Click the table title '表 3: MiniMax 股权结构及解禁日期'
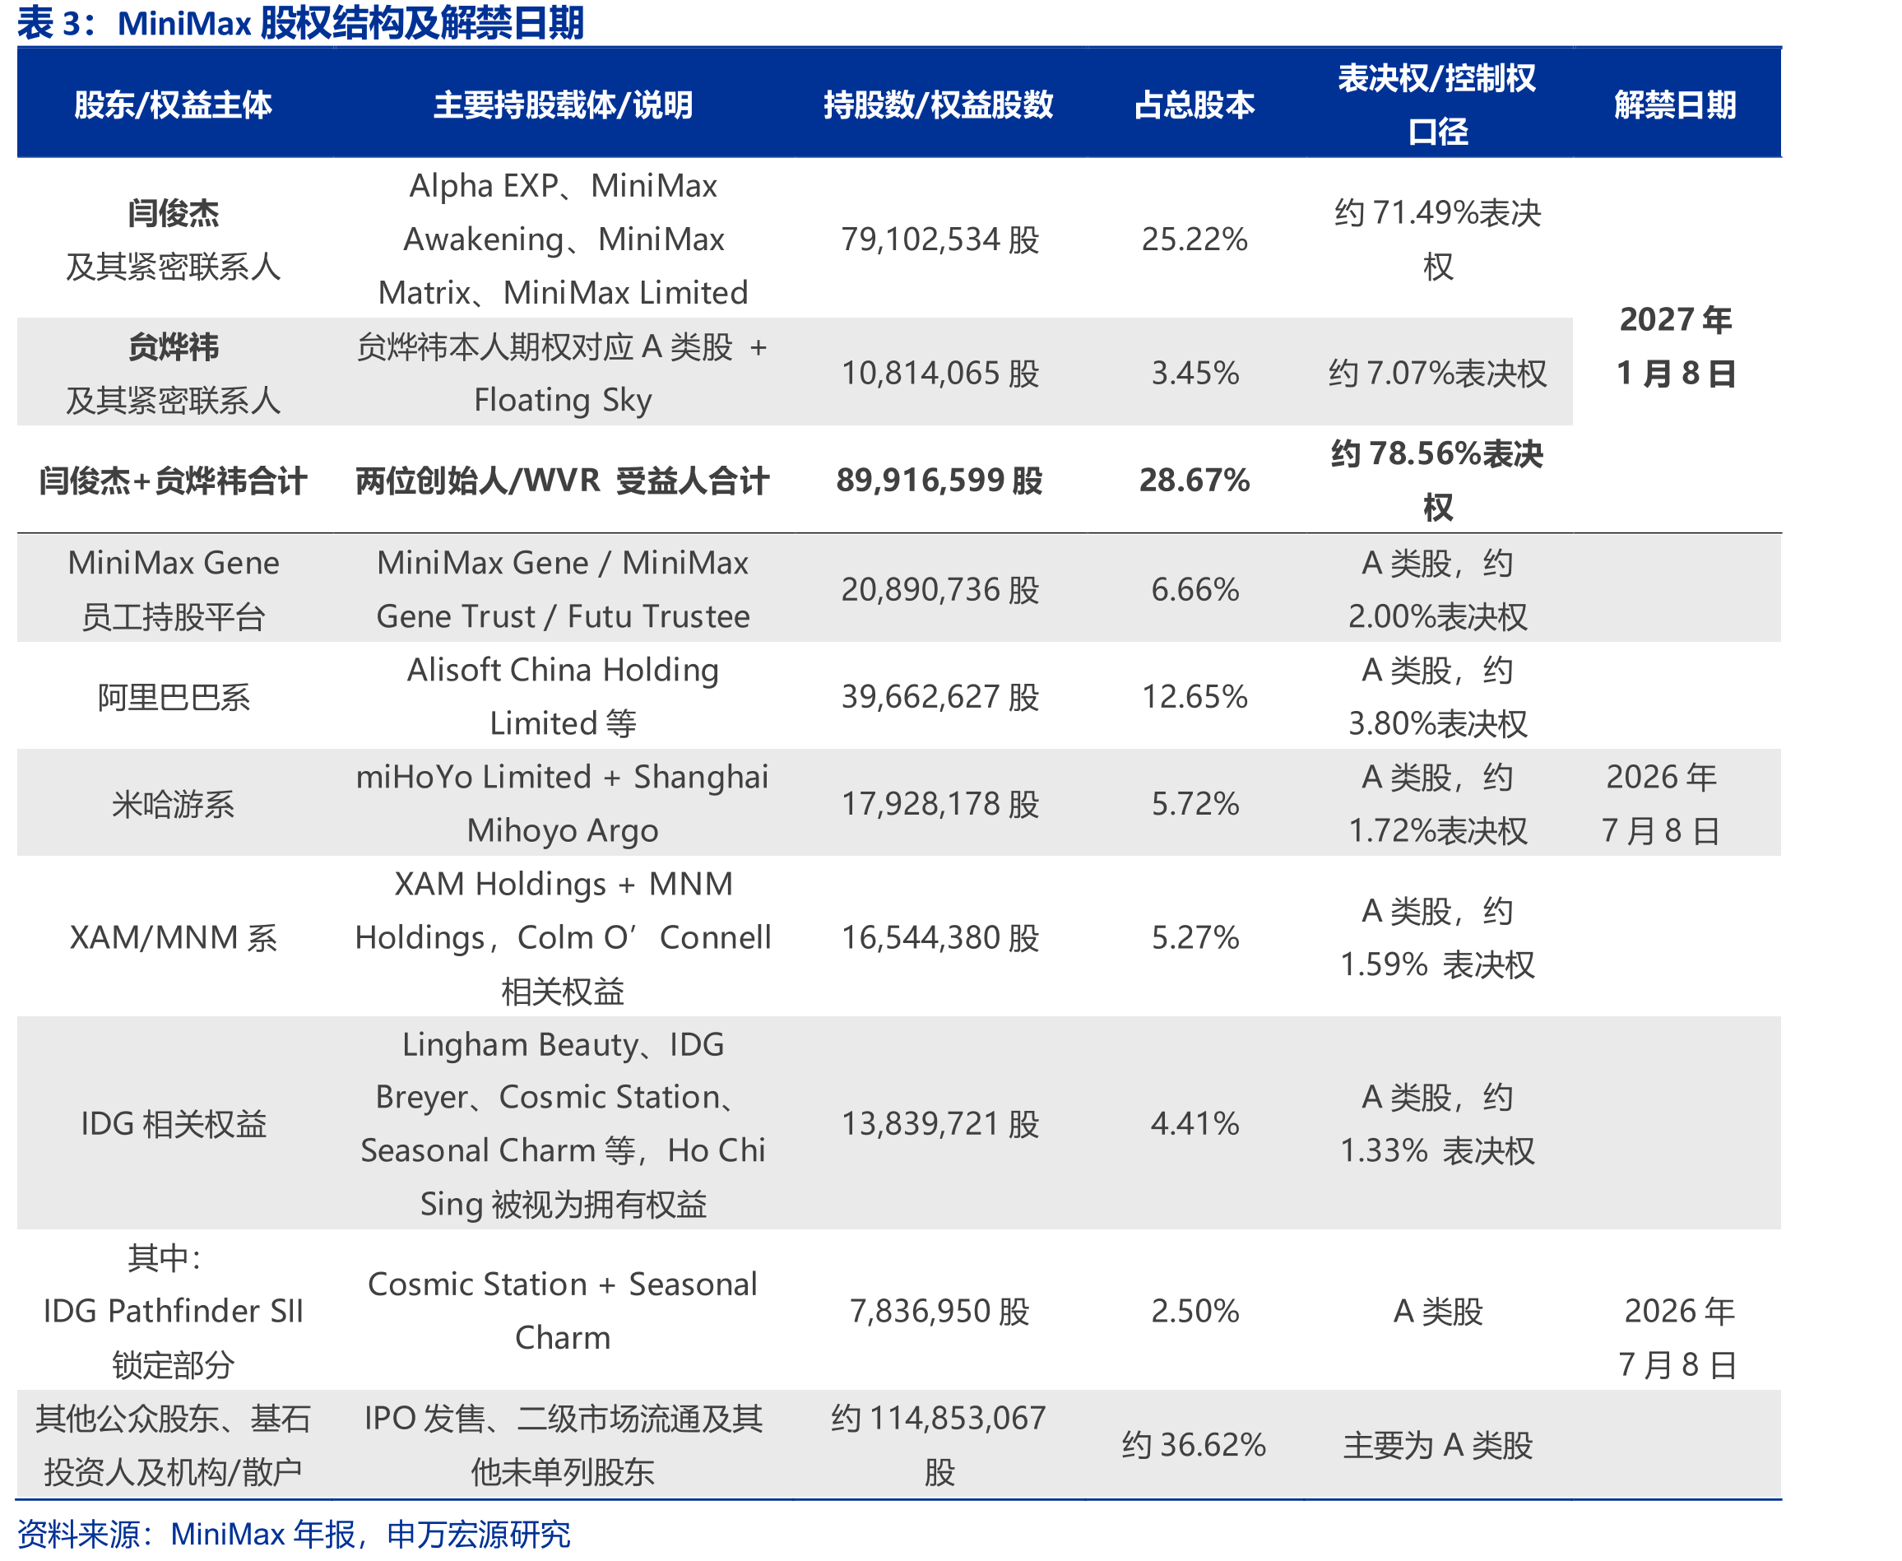 tap(300, 22)
